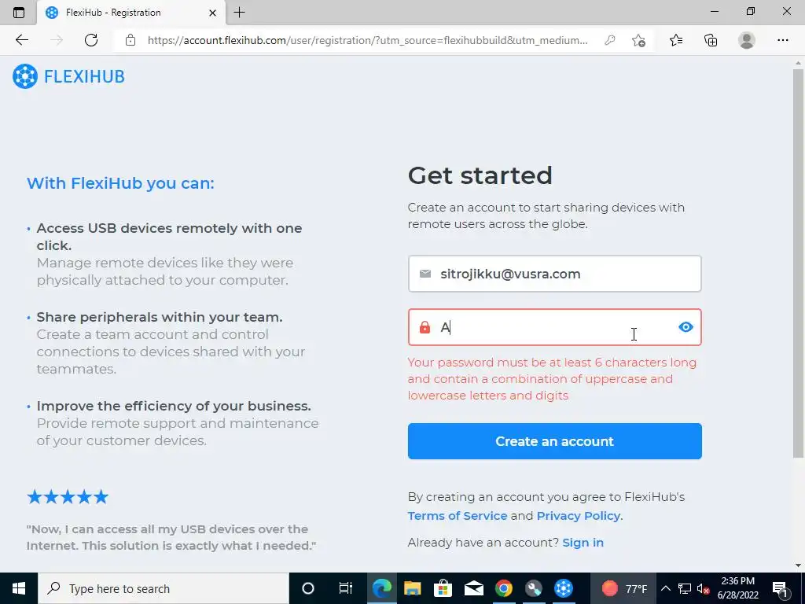
Task: Go back using the back arrow
Action: 21,40
